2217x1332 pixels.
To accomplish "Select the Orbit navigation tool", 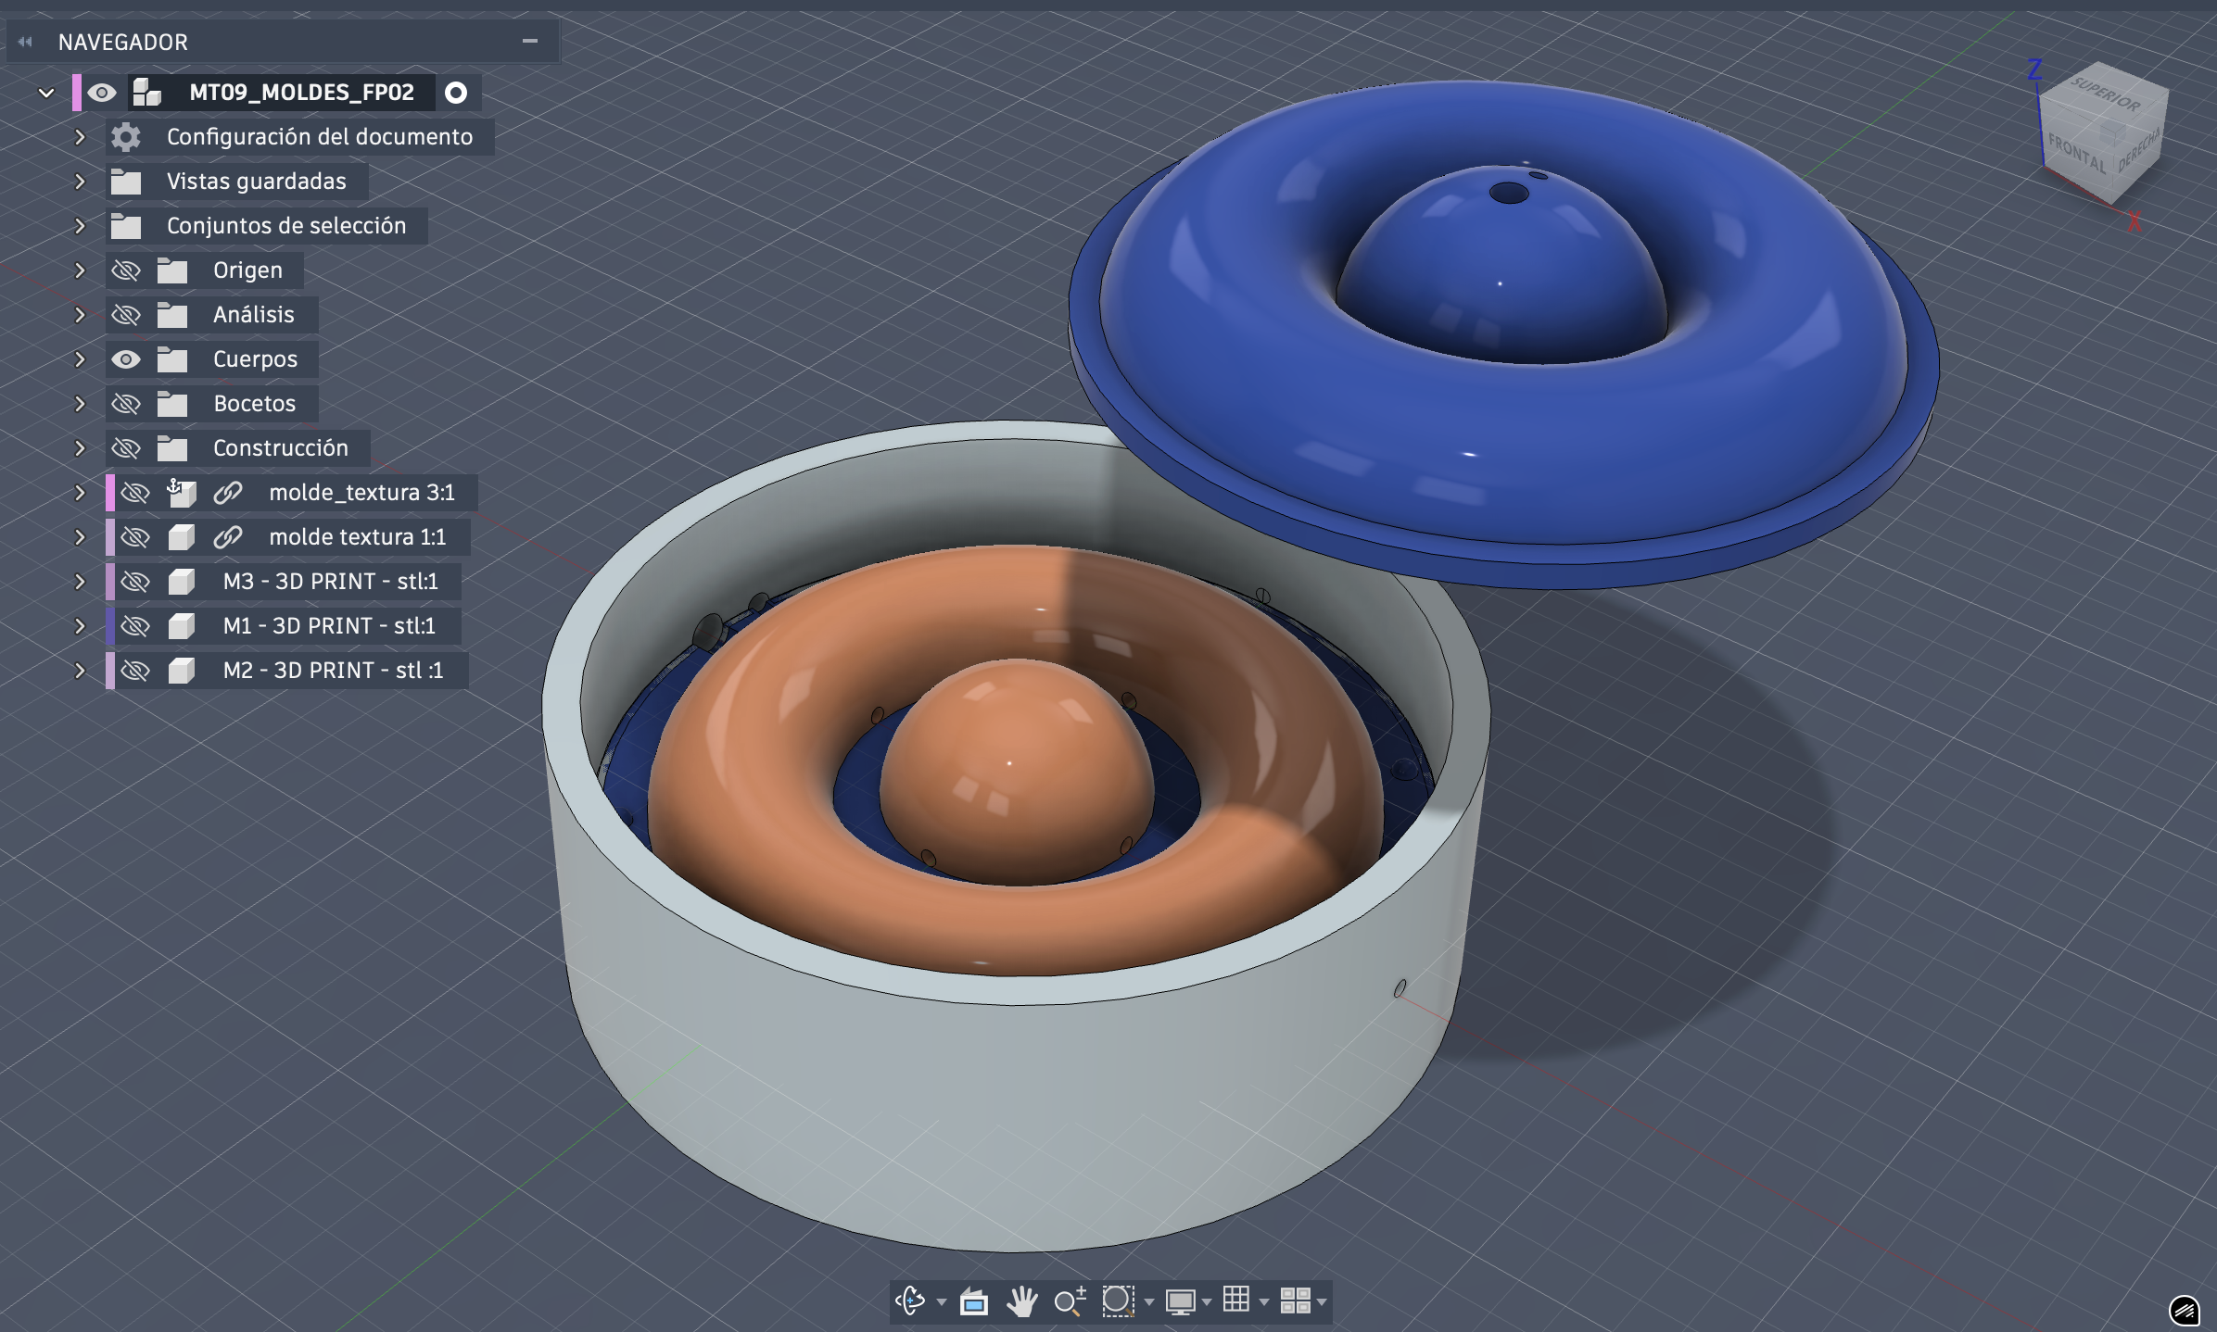I will pyautogui.click(x=910, y=1301).
